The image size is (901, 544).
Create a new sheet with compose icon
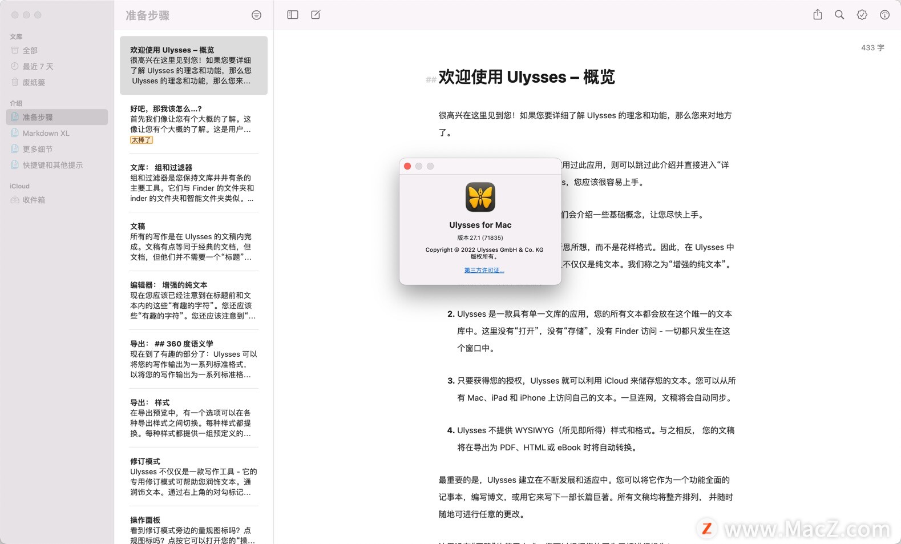(x=316, y=15)
